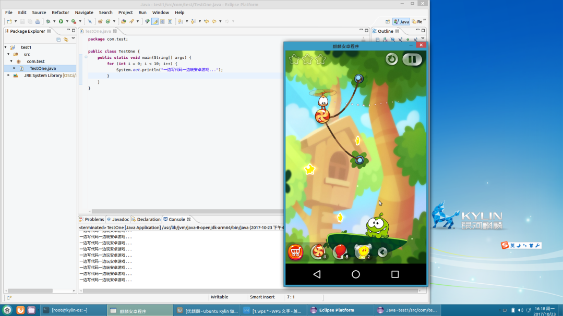Switch to the root@kylin-os terminal taskbar button
563x316 pixels.
coord(73,310)
